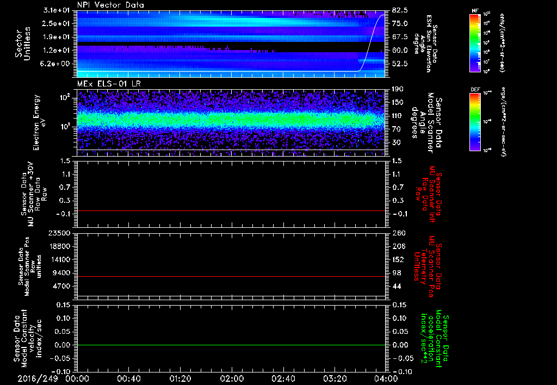Click the Electron Energy eV axis label
Viewport: 557px width, 385px height.
click(37, 122)
